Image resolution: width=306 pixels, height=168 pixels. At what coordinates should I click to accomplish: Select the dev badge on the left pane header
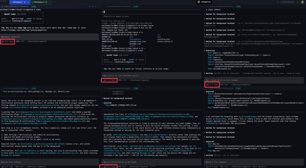pyautogui.click(x=34, y=6)
